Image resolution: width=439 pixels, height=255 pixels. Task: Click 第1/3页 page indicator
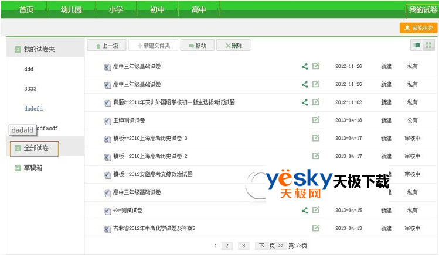[298, 246]
